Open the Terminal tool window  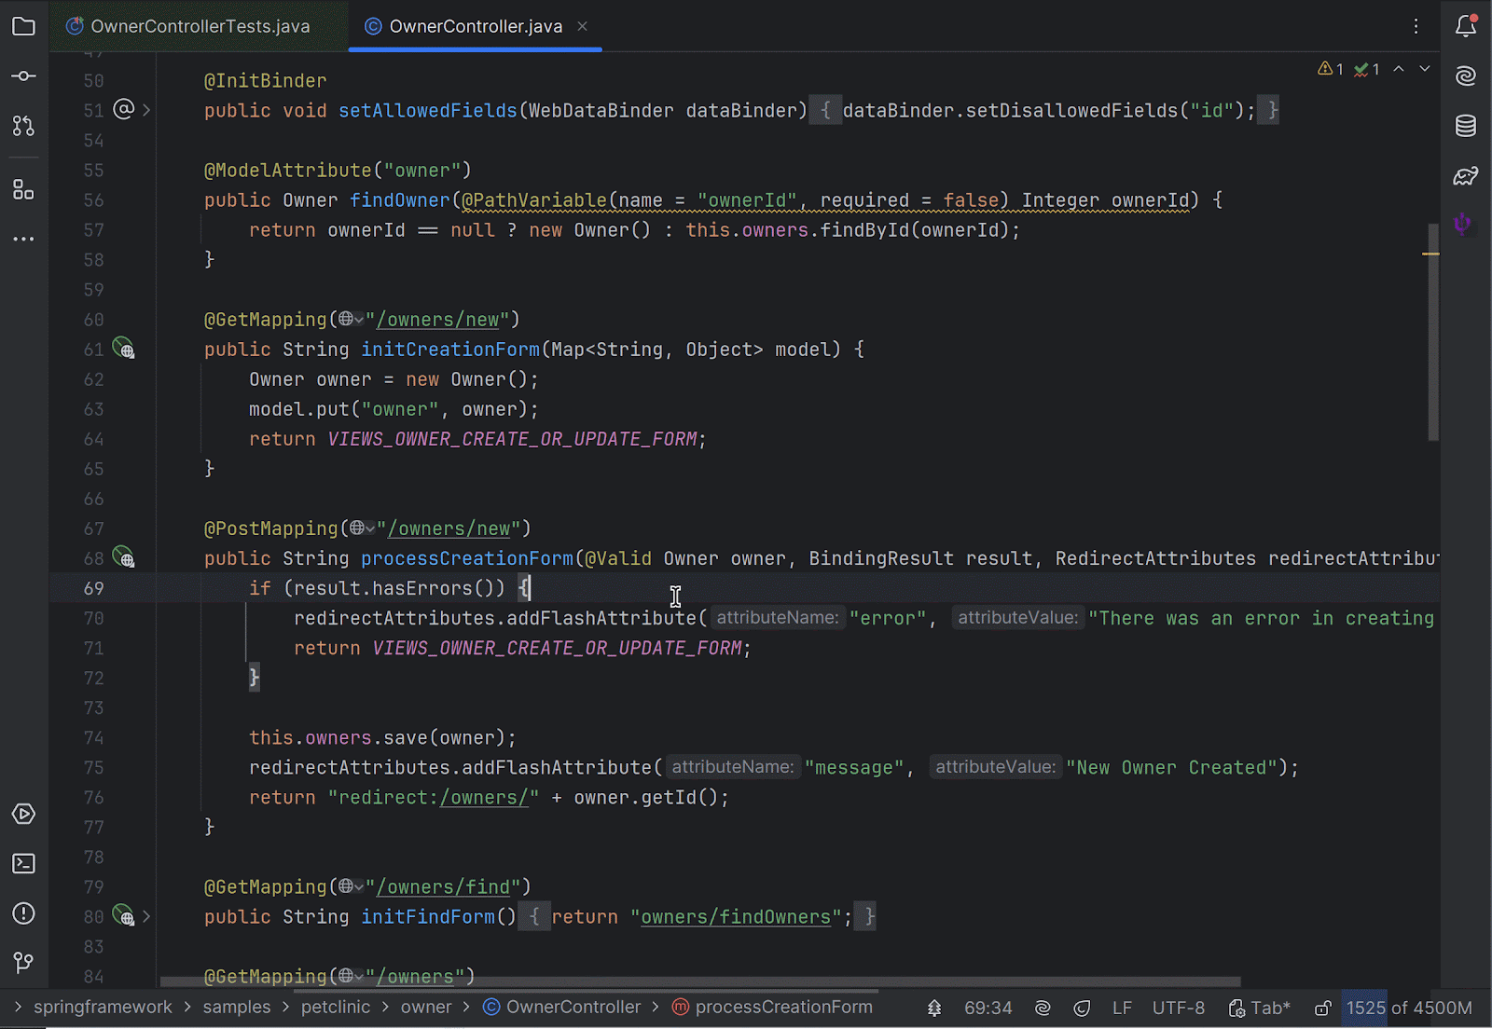click(23, 863)
